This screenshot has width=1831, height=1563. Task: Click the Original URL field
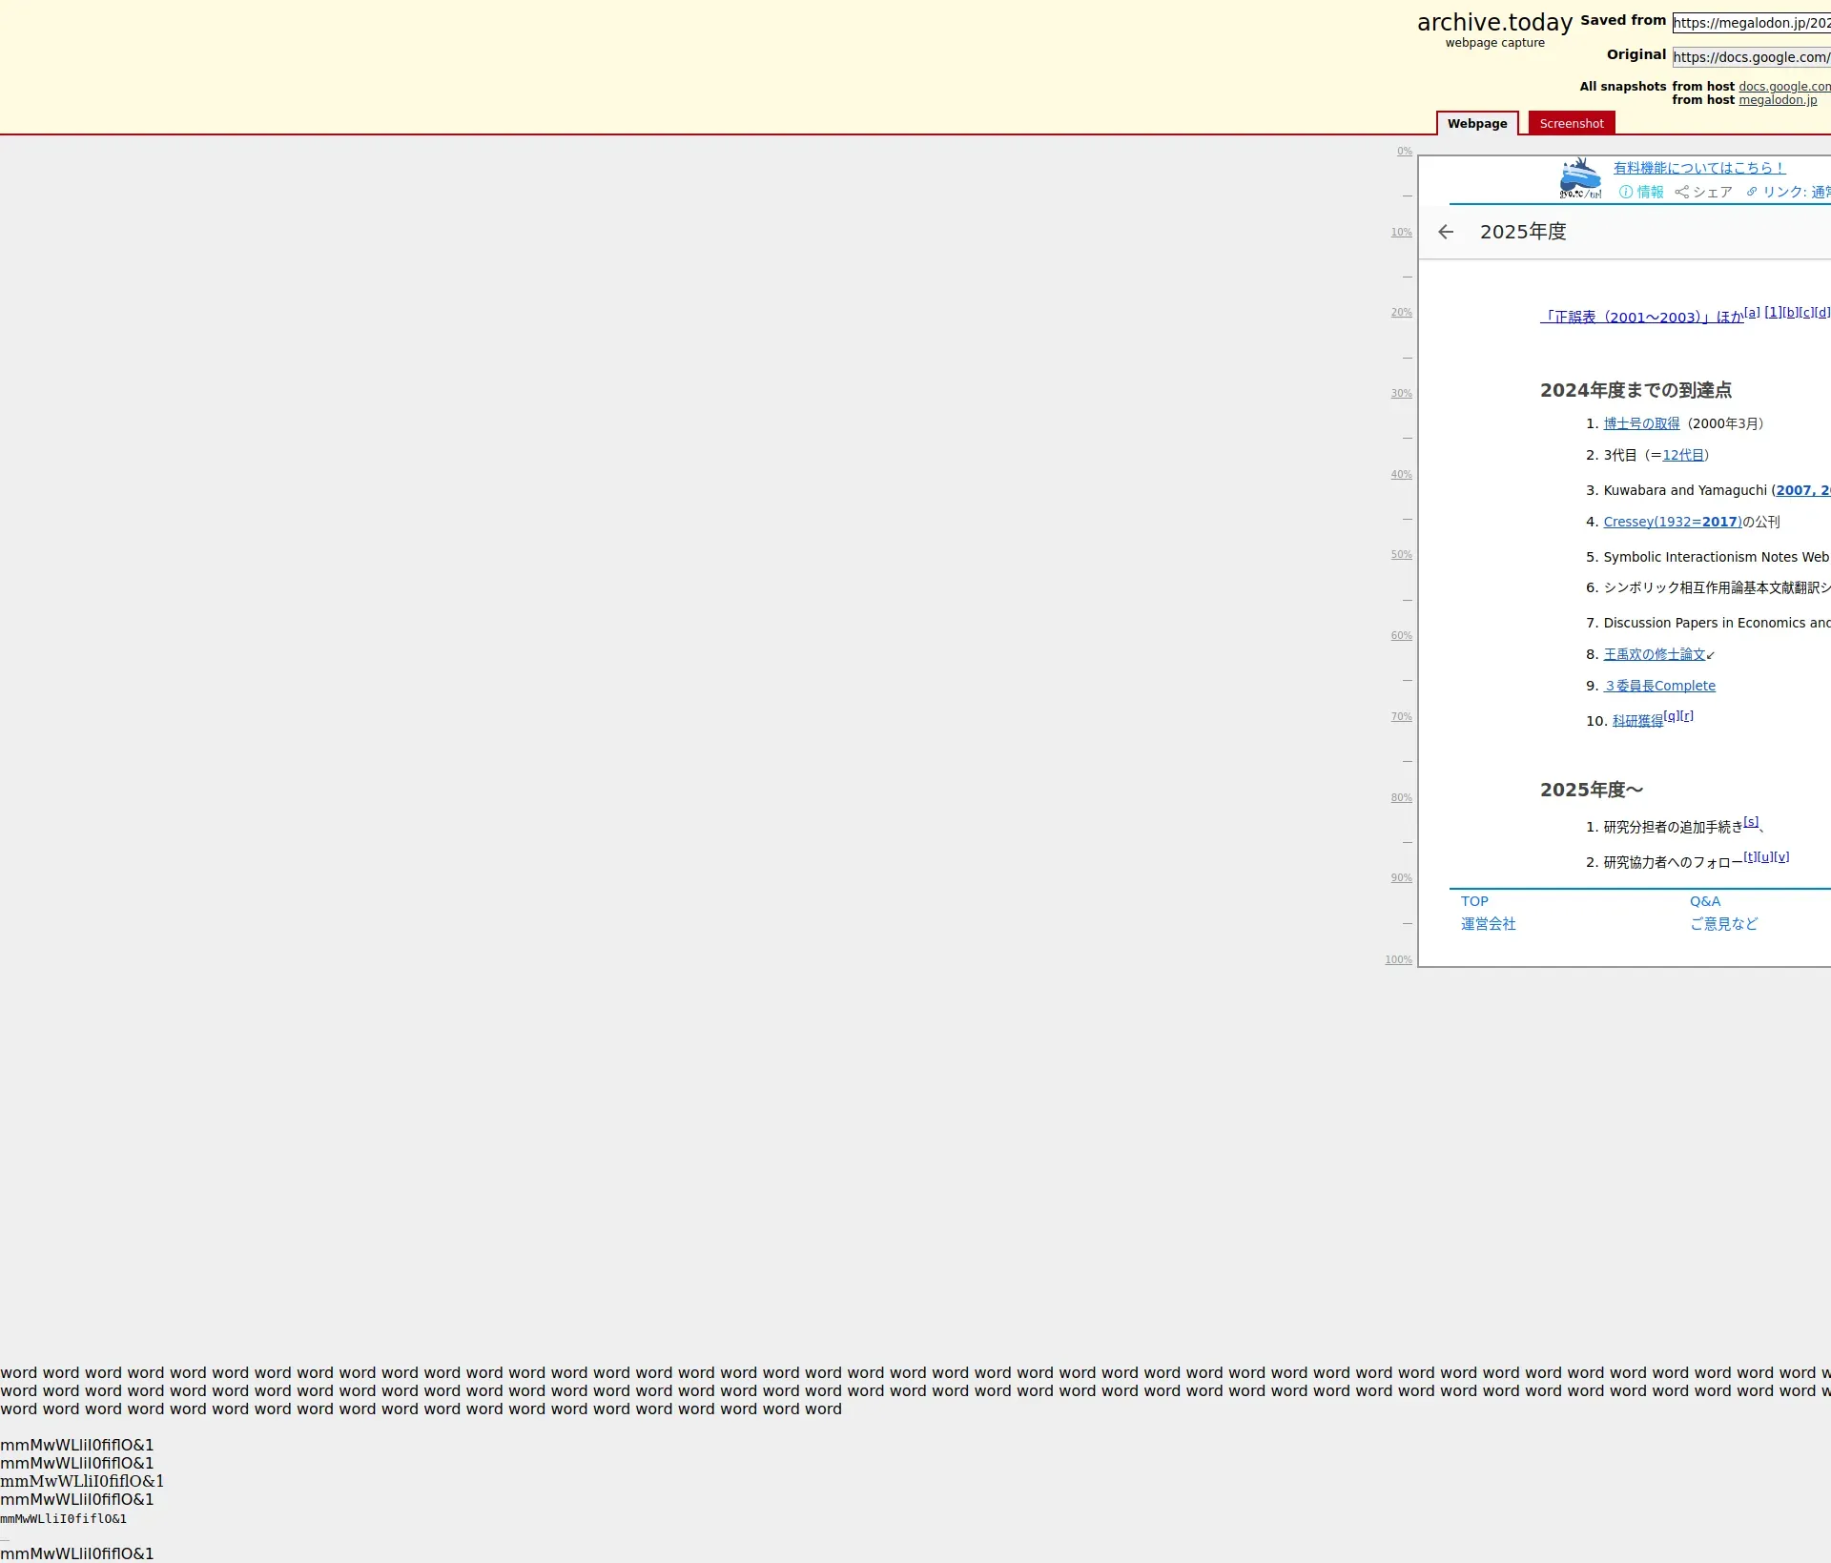pos(1751,57)
